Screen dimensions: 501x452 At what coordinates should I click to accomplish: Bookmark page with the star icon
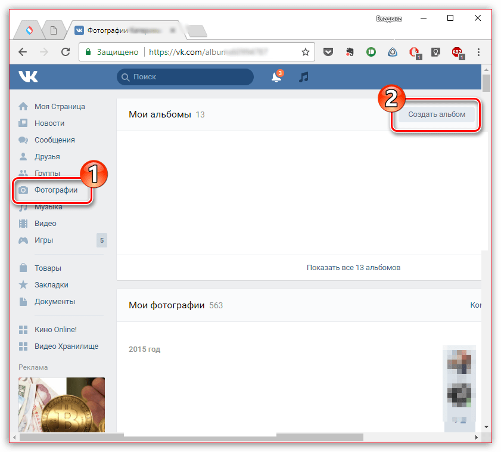point(305,52)
